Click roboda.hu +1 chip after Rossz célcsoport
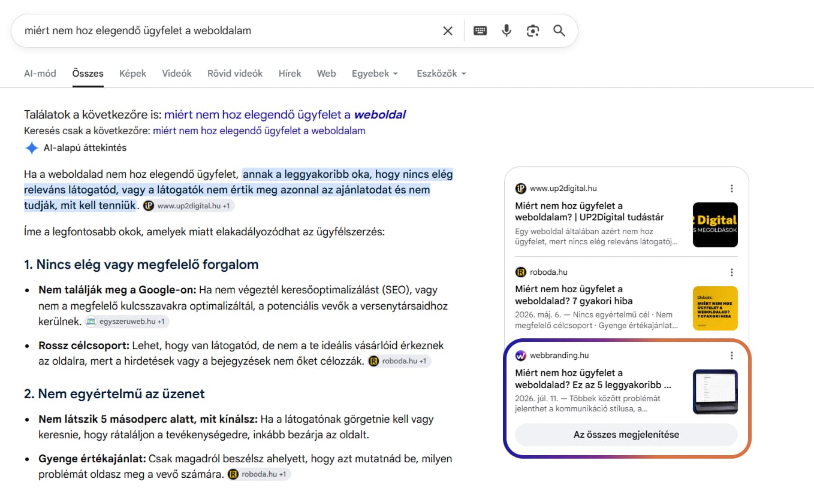The height and width of the screenshot is (491, 814). [399, 361]
